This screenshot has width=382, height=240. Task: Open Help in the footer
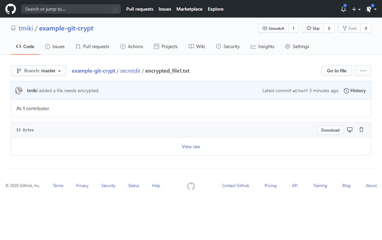(156, 186)
